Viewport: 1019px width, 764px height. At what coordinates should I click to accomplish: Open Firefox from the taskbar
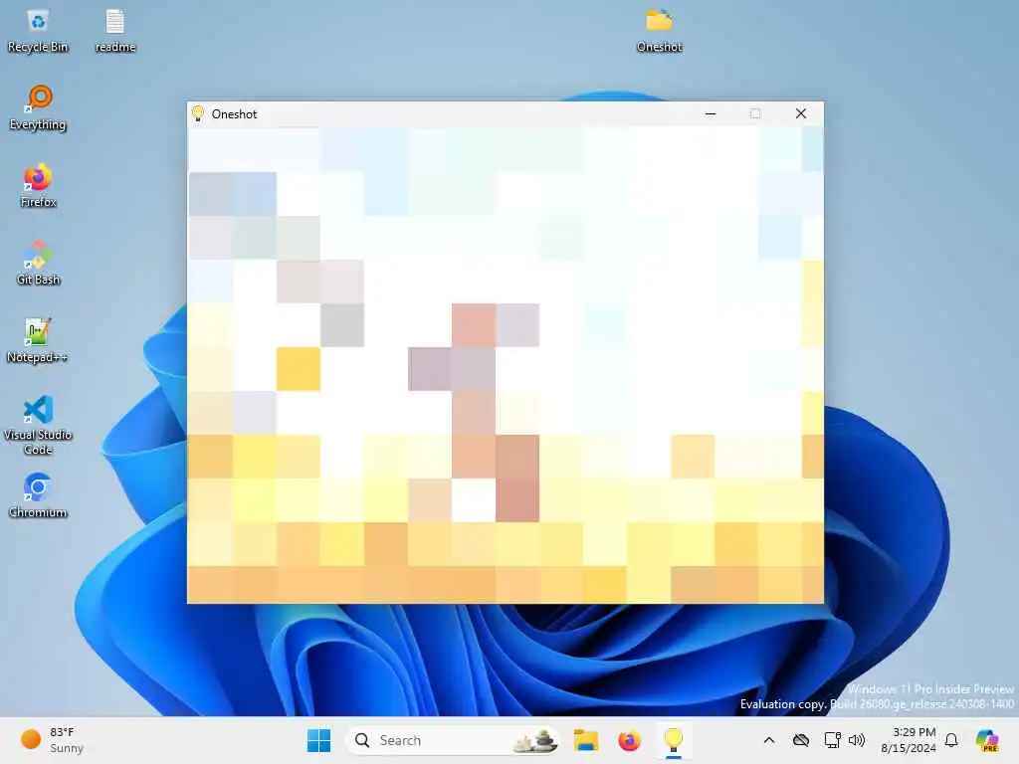[629, 740]
